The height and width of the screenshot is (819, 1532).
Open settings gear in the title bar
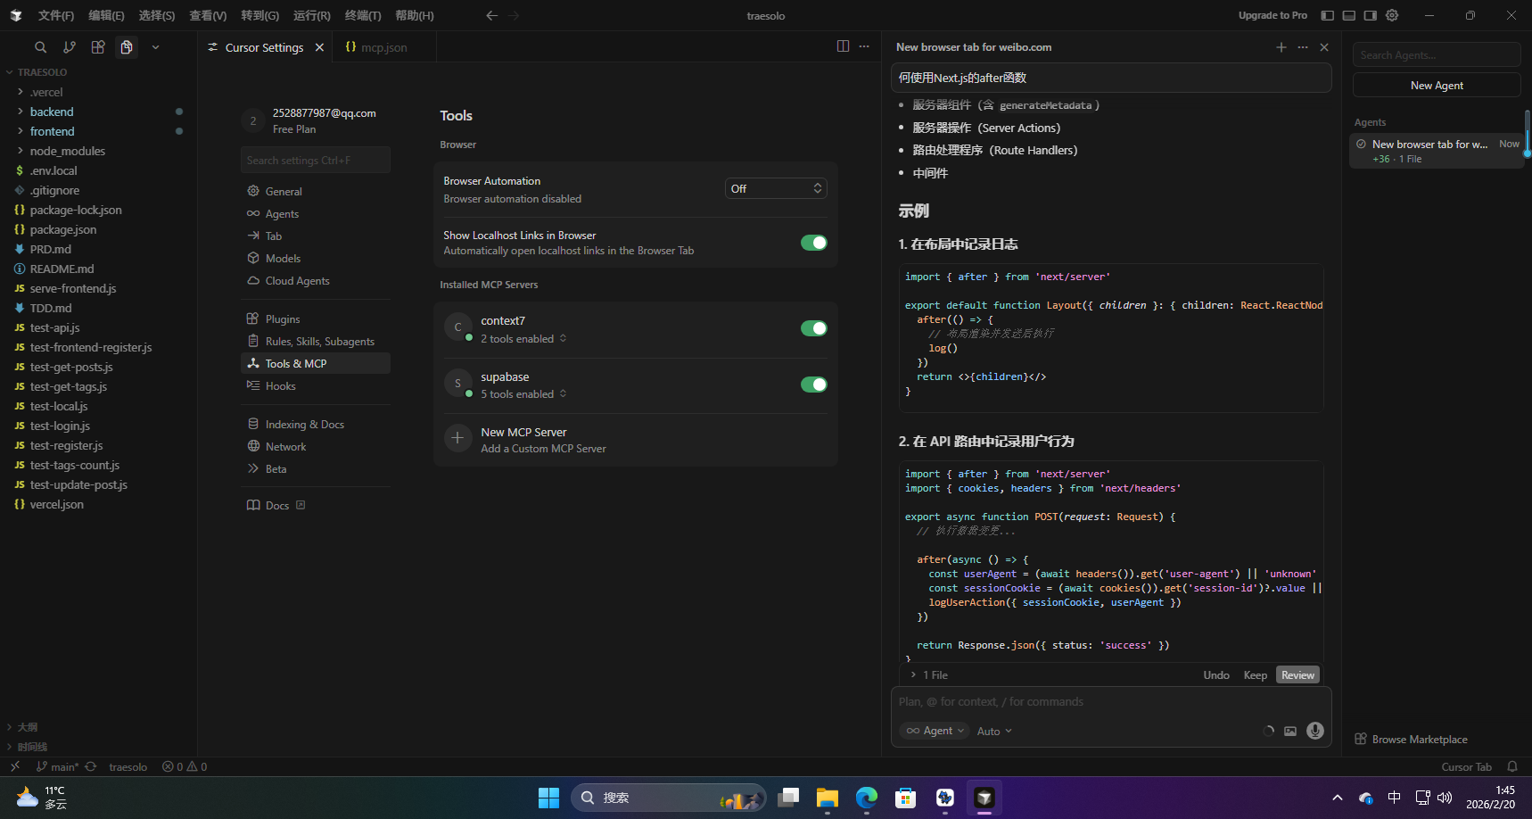click(x=1392, y=15)
